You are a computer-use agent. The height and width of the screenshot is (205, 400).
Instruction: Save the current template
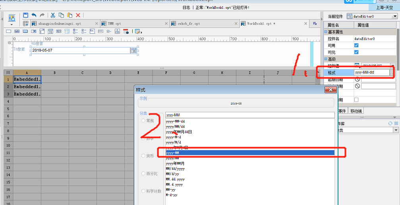[x=25, y=15]
